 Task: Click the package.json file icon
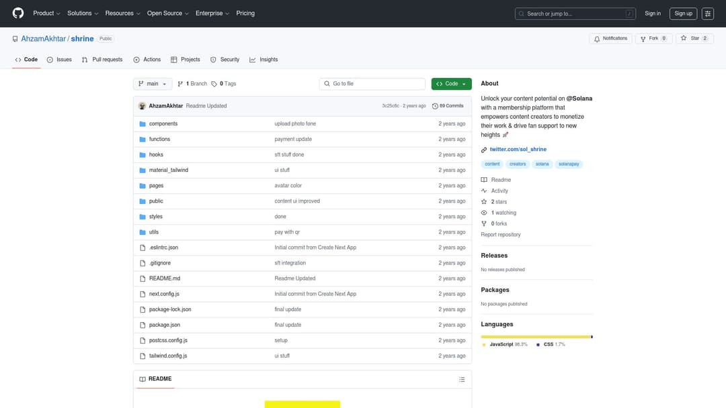[x=143, y=325]
